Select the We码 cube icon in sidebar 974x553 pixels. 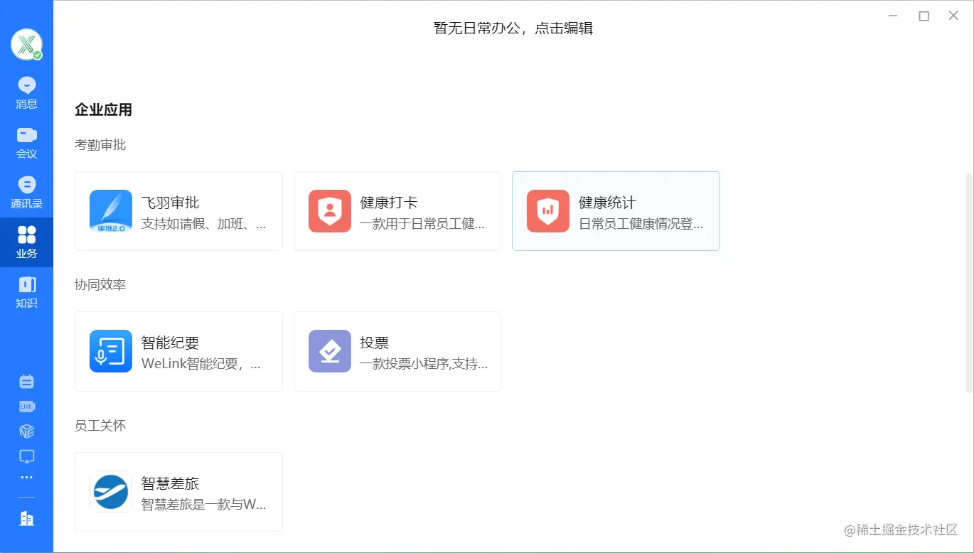point(26,431)
